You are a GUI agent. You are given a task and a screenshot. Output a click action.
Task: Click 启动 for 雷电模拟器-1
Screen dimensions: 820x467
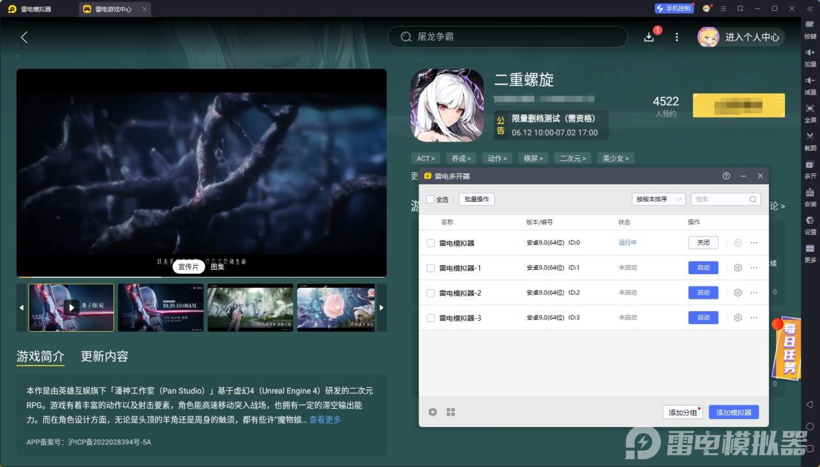point(703,268)
